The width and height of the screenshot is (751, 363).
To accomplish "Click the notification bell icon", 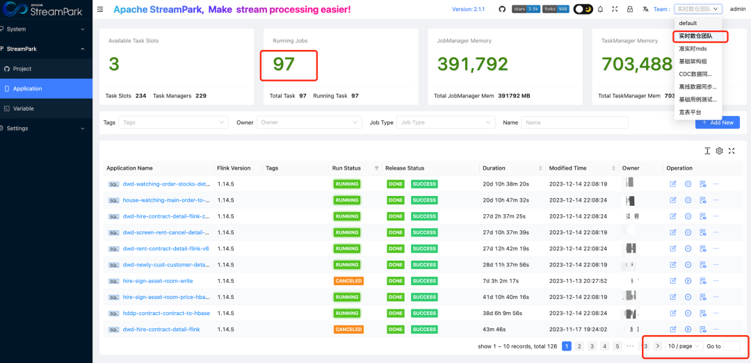I will point(600,9).
